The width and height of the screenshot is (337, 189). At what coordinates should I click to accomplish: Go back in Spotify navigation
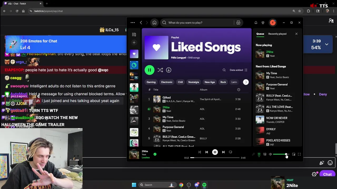[141, 23]
